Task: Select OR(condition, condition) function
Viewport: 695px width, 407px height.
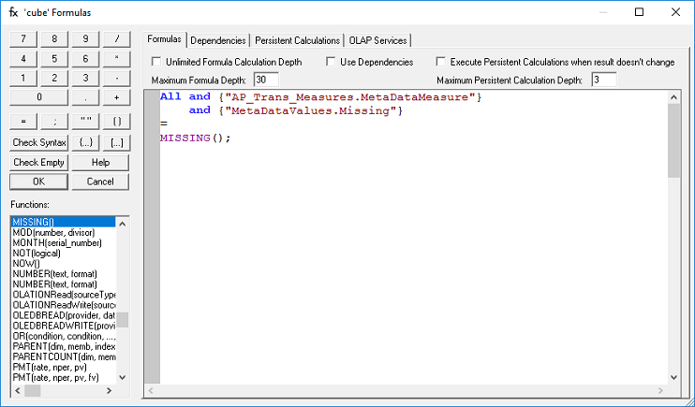Action: [x=64, y=336]
